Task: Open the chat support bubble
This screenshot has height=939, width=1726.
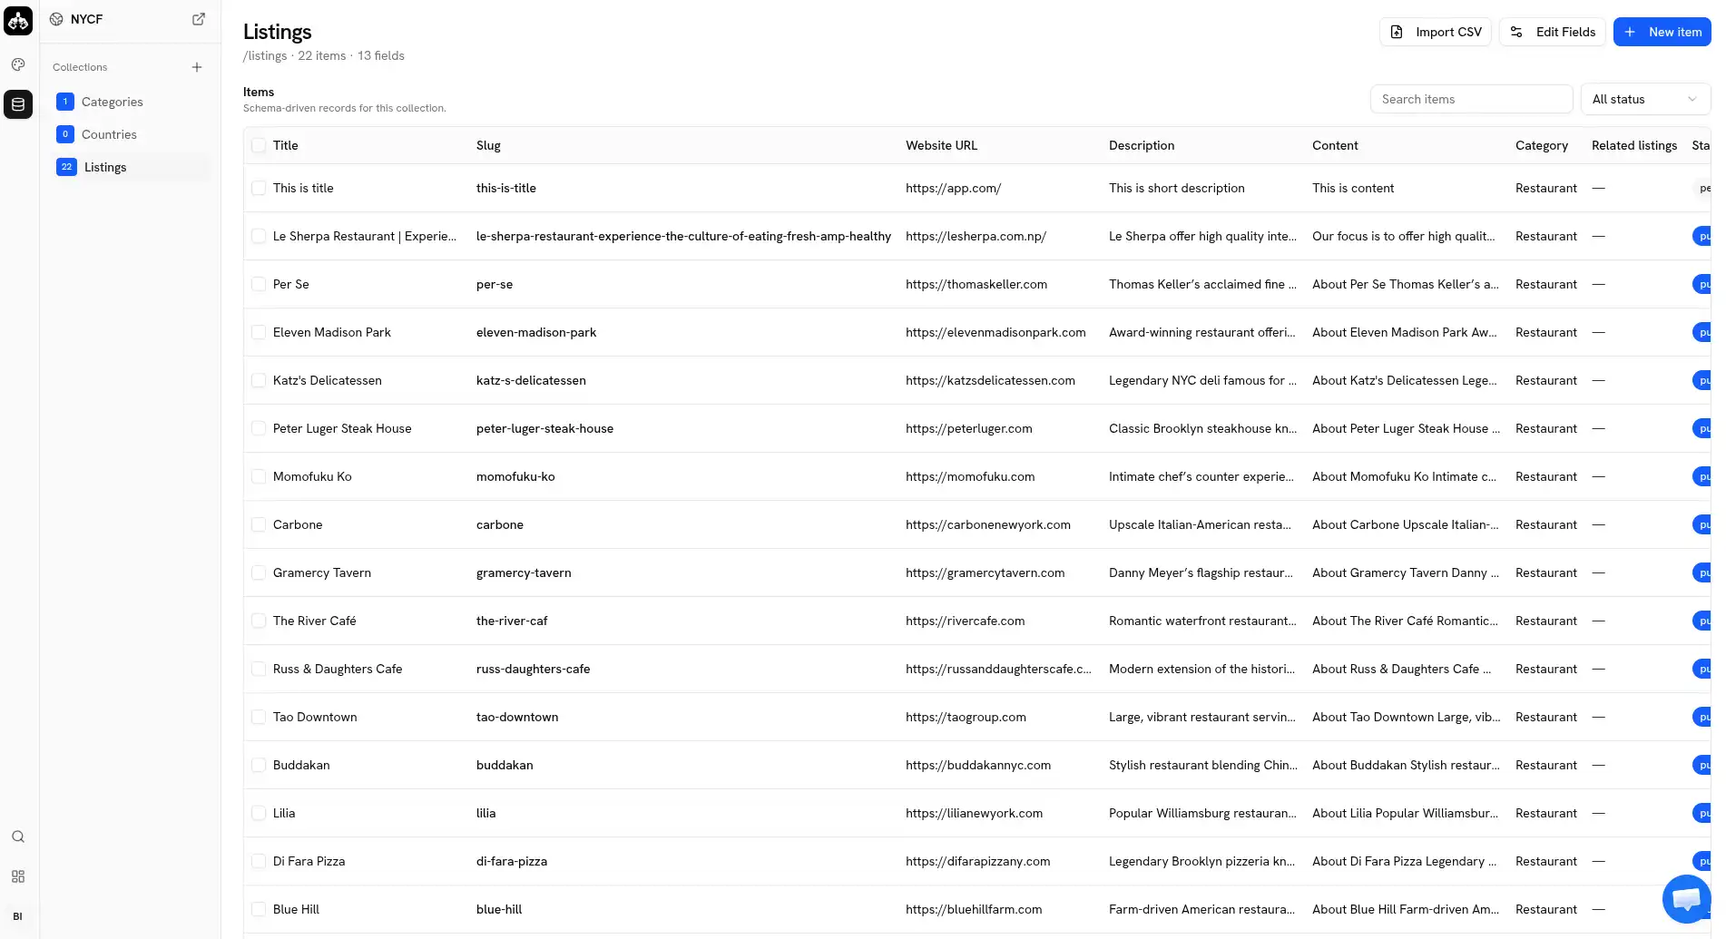Action: [x=1685, y=898]
